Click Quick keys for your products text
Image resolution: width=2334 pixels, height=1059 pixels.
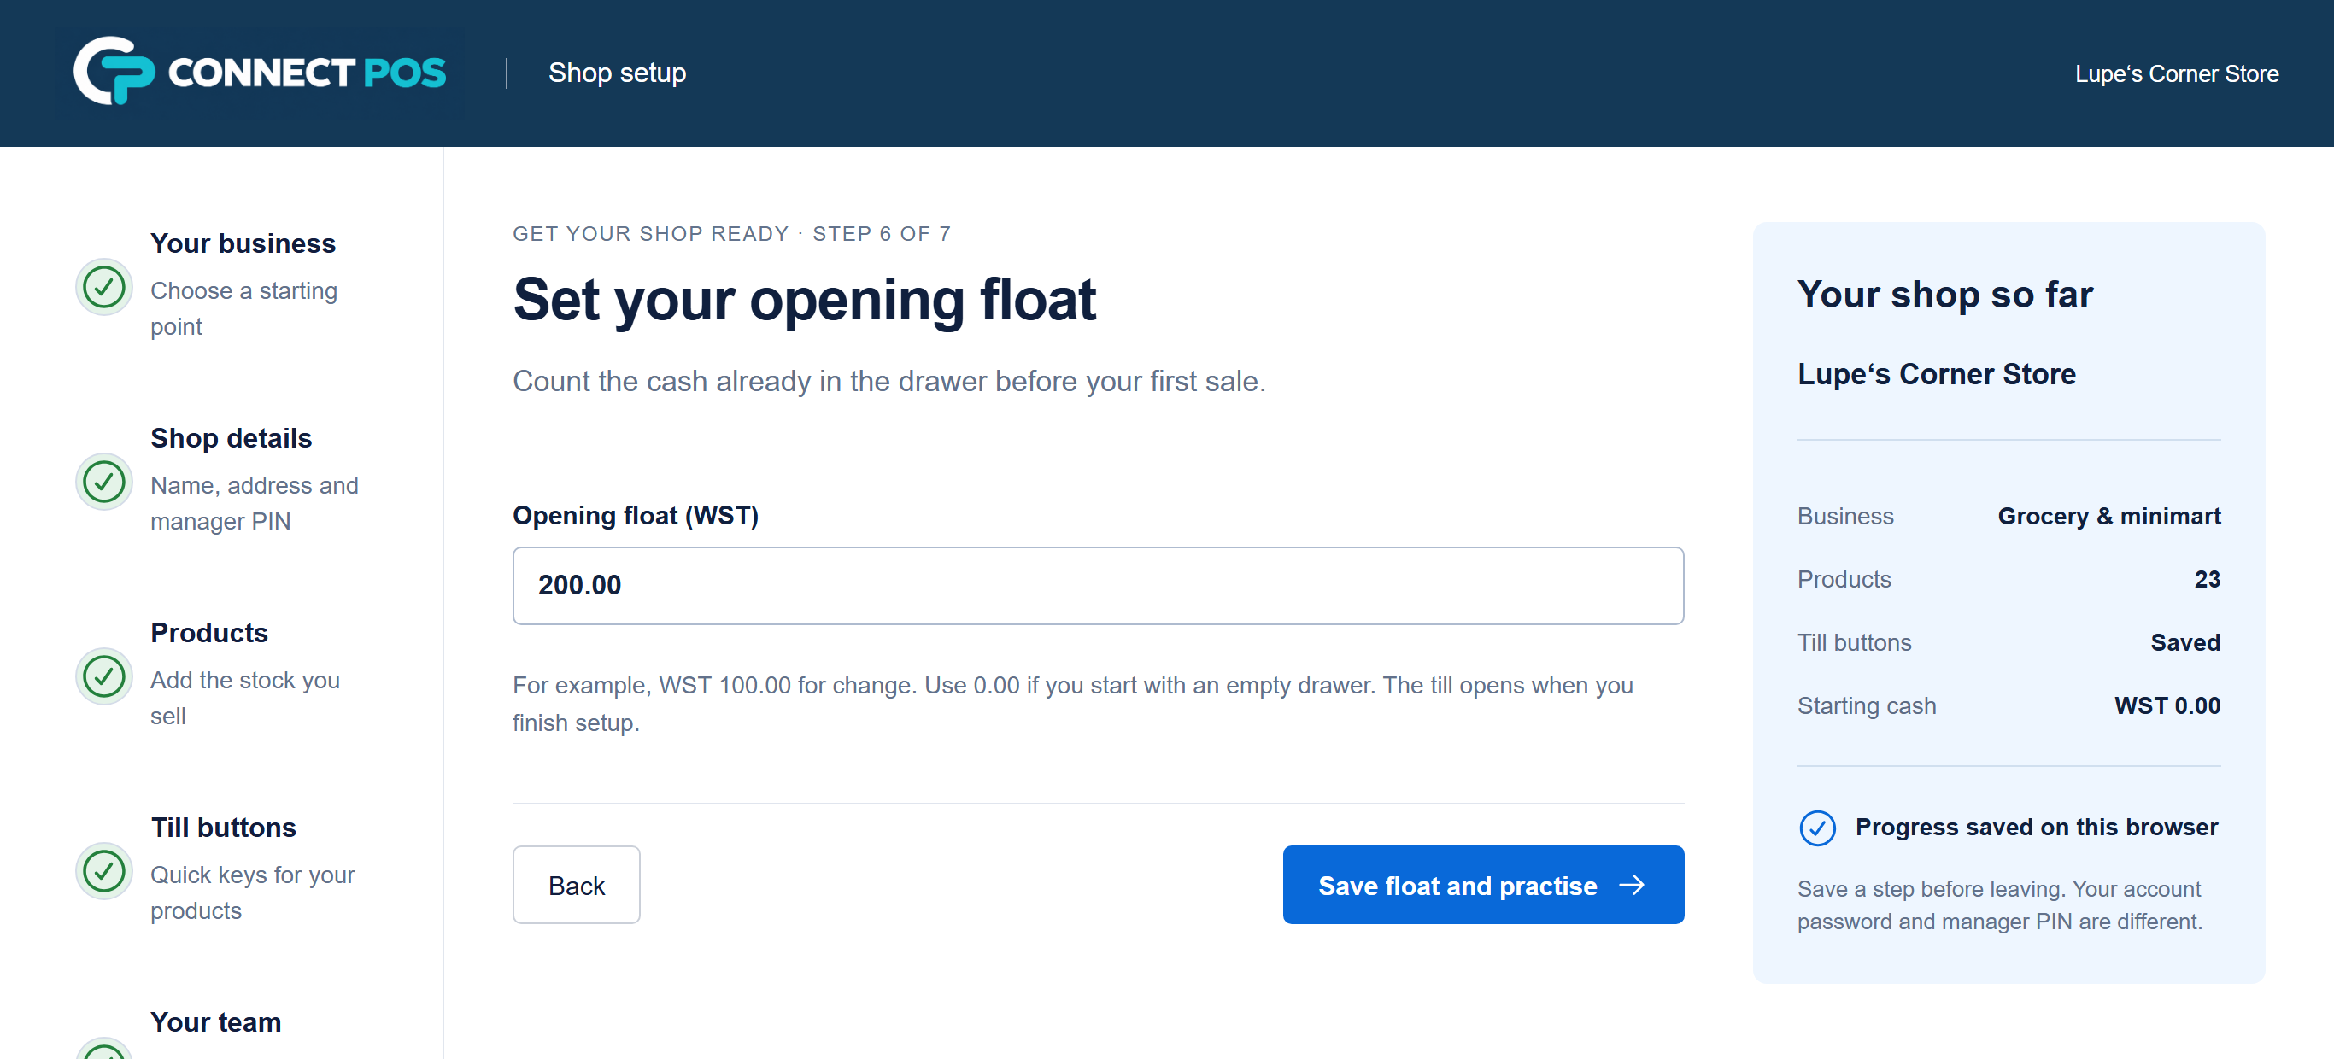click(x=253, y=893)
